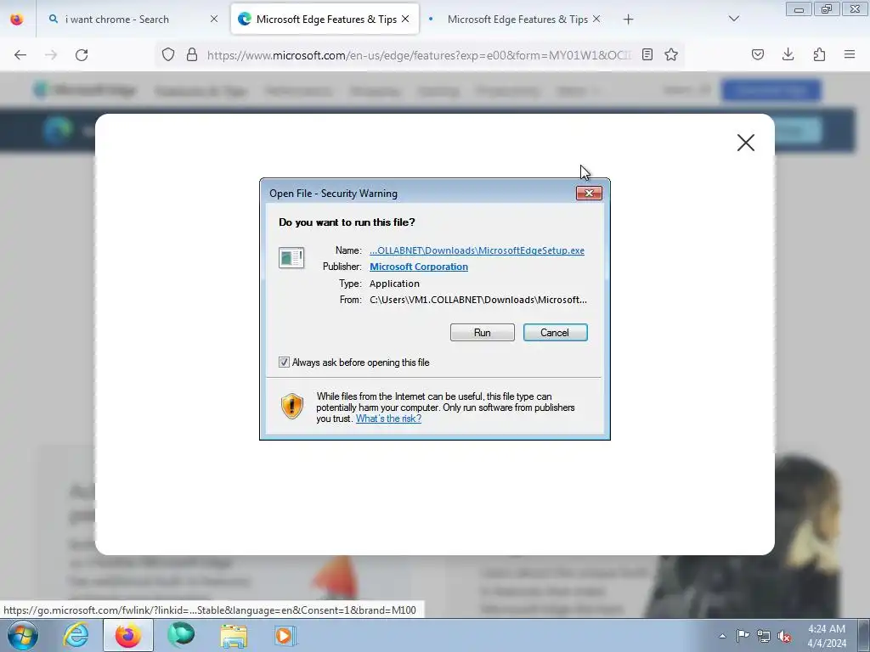Image resolution: width=870 pixels, height=652 pixels.
Task: Show hidden tray icons arrow
Action: (722, 636)
